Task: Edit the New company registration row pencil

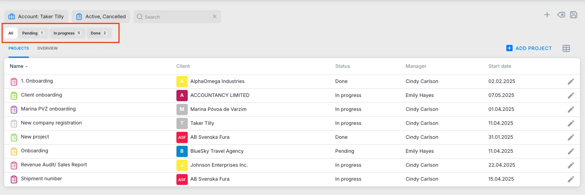Action: click(571, 123)
